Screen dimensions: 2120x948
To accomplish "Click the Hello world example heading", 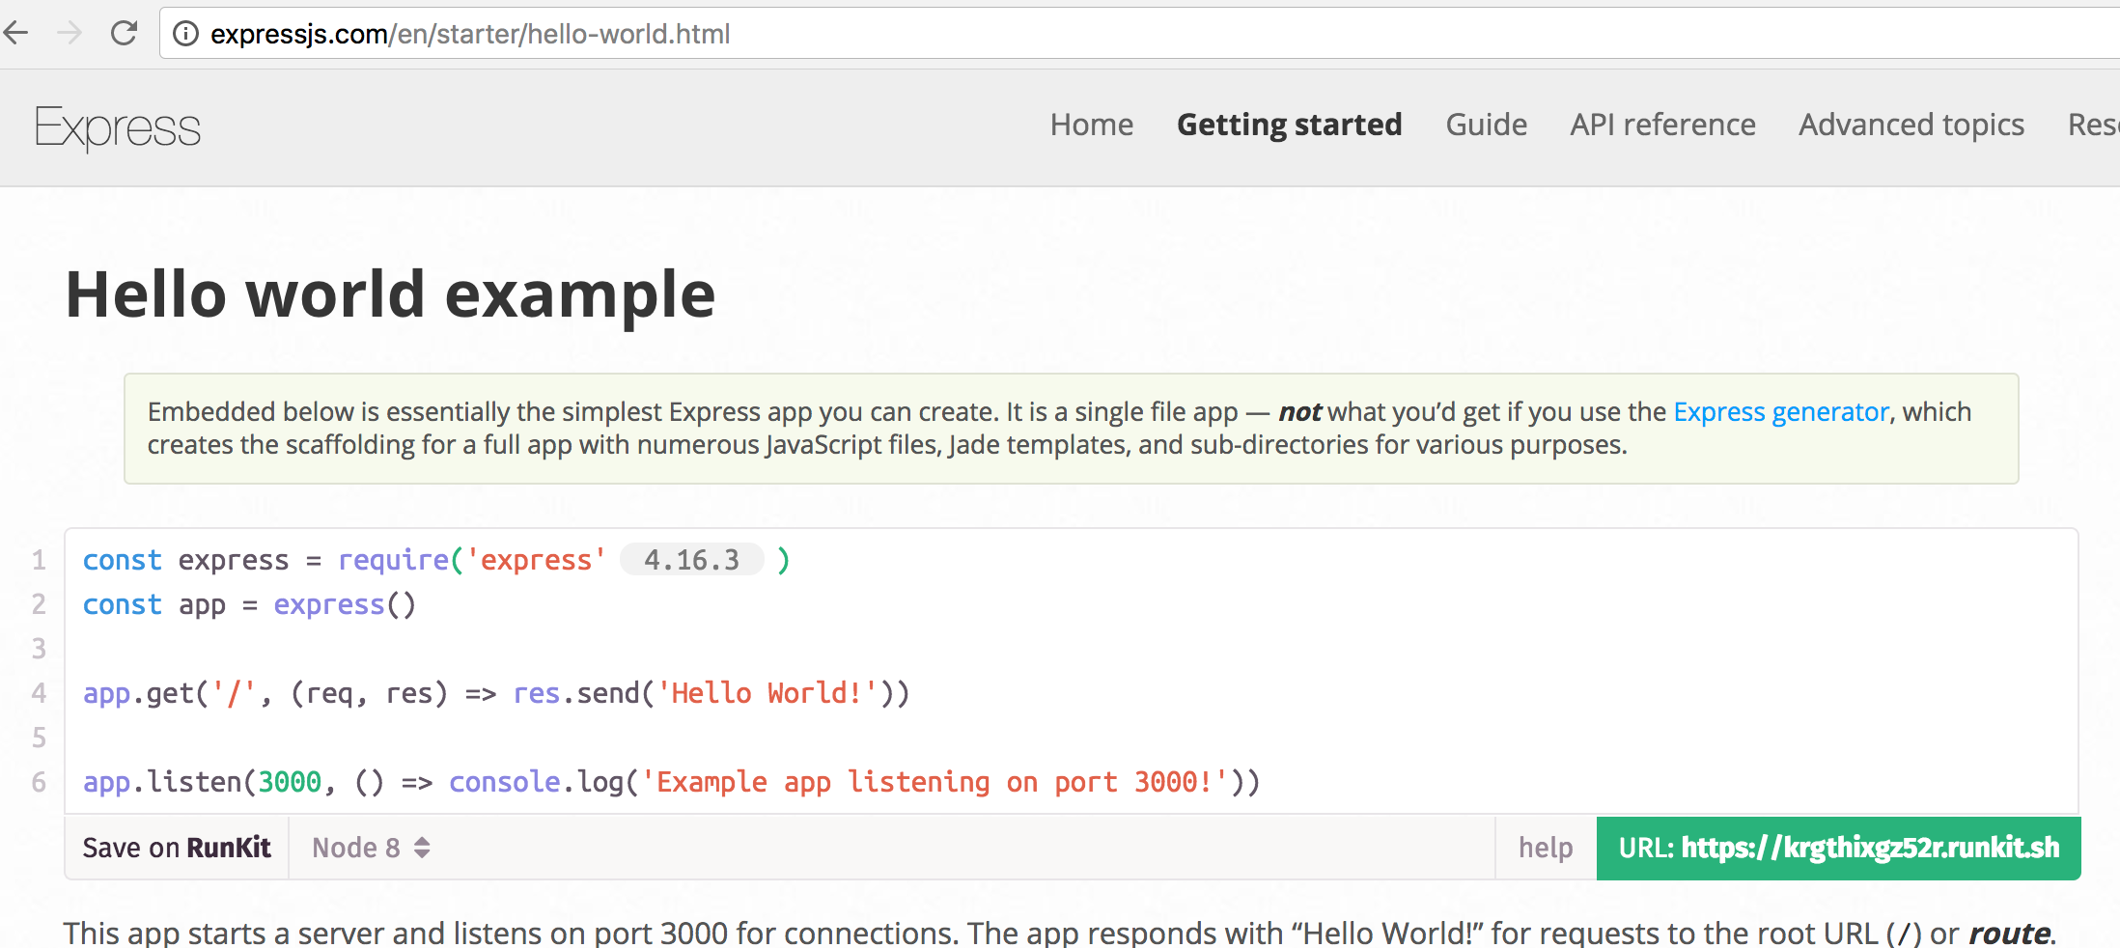I will 390,294.
